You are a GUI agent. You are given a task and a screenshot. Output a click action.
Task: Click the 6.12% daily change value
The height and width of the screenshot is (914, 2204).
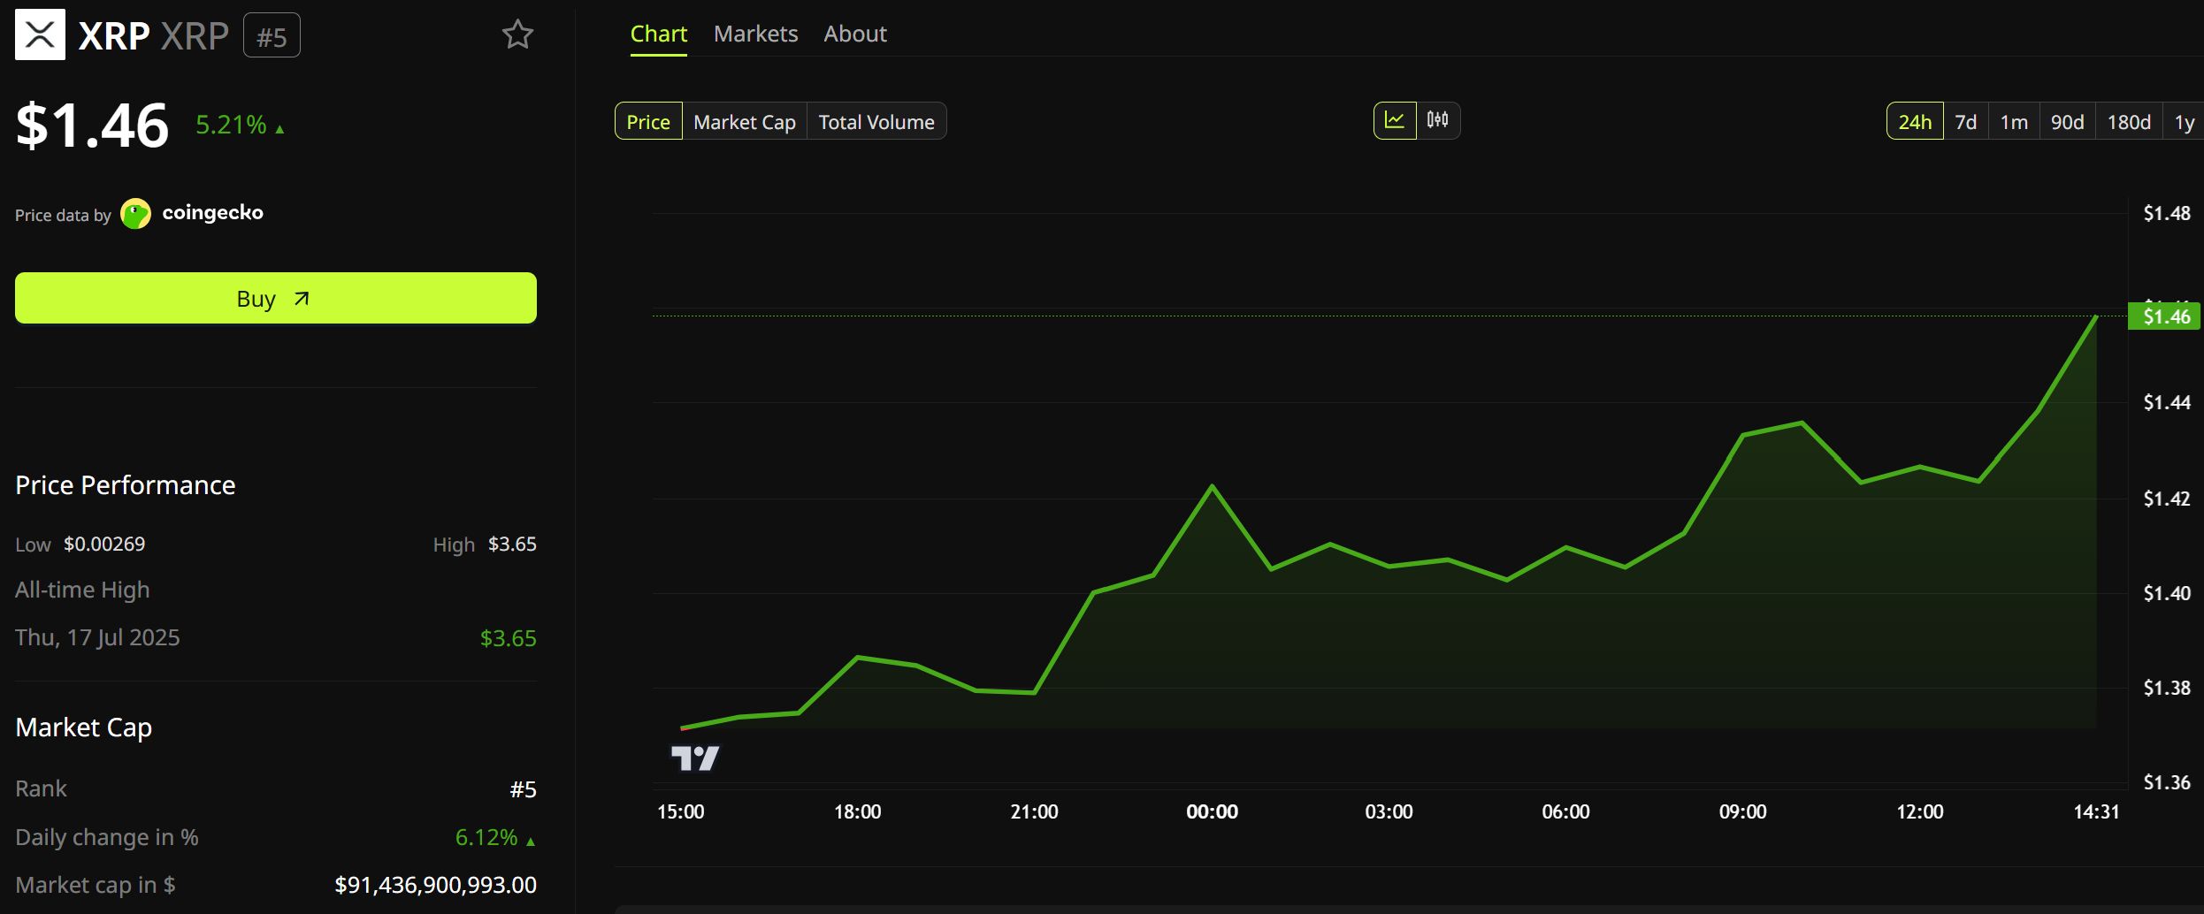pyautogui.click(x=486, y=837)
